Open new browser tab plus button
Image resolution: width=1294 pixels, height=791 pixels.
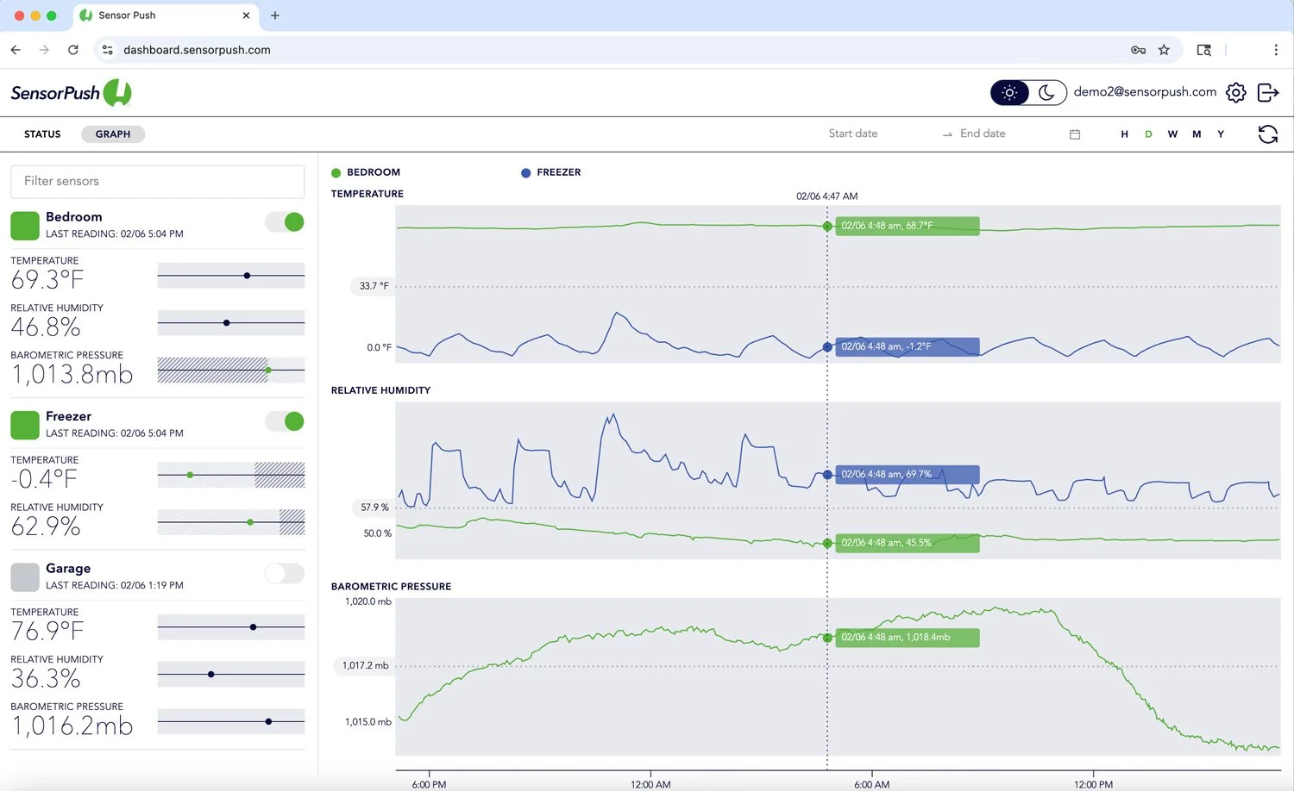(275, 16)
